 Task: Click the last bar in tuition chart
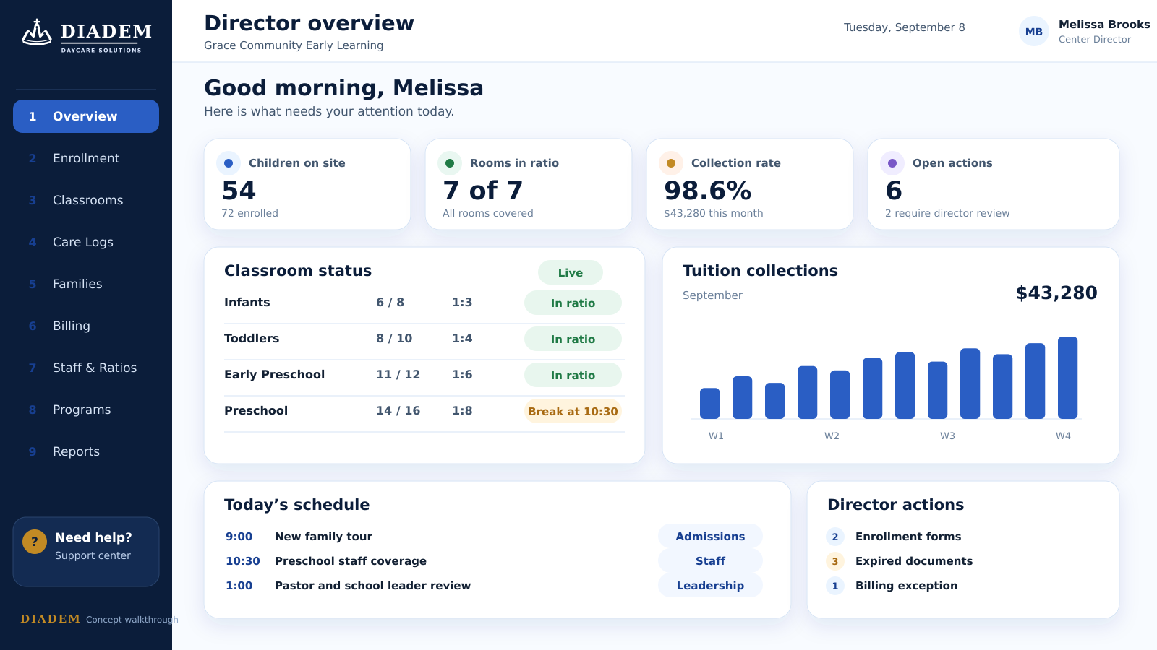[1067, 378]
